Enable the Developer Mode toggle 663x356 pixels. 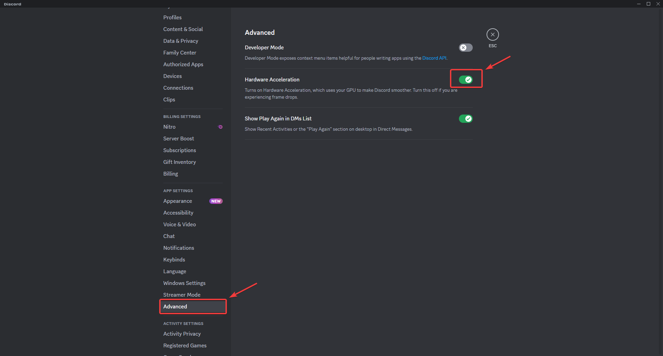(465, 48)
